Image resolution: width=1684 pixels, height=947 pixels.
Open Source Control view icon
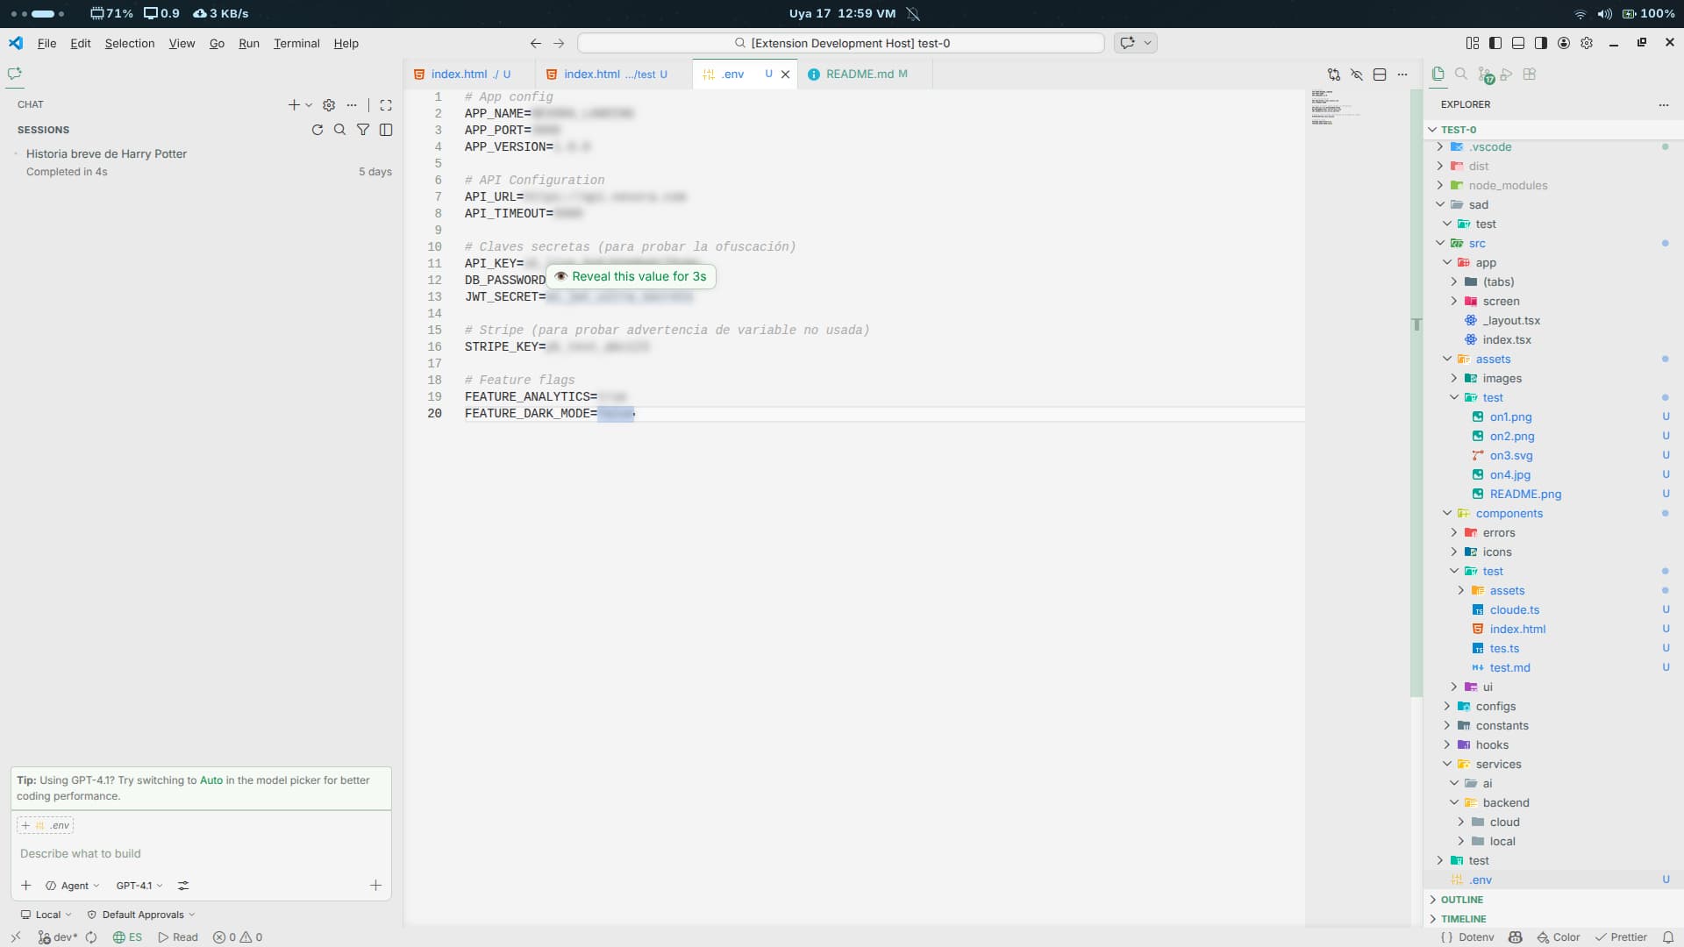pos(1484,75)
